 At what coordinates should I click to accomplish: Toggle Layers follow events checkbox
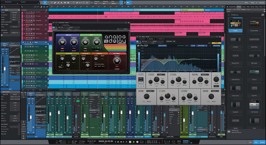click(x=19, y=22)
